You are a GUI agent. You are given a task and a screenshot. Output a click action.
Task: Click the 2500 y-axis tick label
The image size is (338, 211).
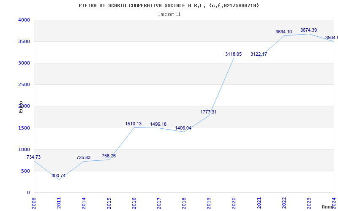tap(24, 85)
